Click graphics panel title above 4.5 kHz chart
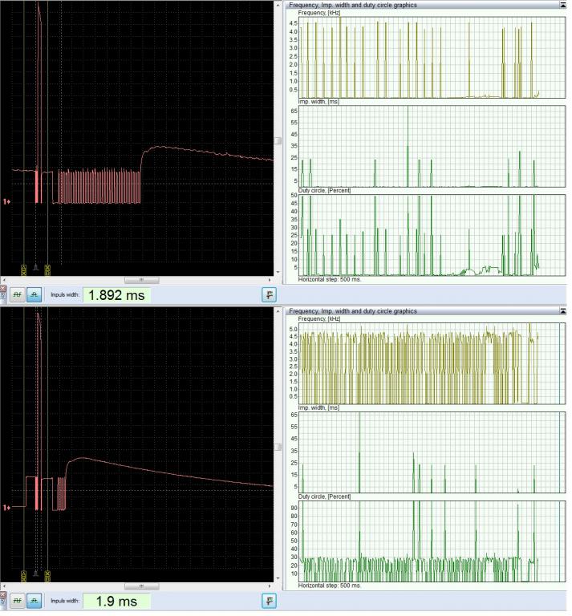 pyautogui.click(x=353, y=5)
